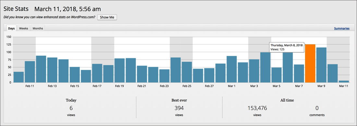Click the 153,476 all time views number
Screen dimensions: 357x126
point(257,108)
